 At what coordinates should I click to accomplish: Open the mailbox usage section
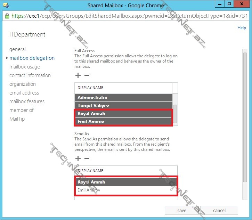pyautogui.click(x=25, y=67)
